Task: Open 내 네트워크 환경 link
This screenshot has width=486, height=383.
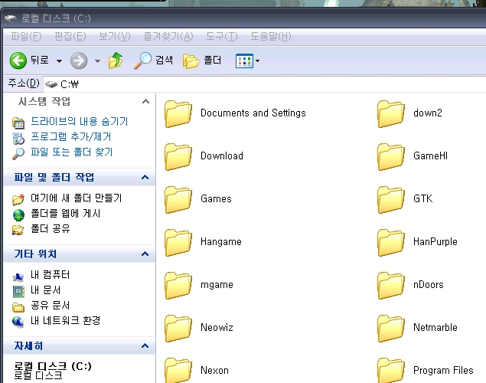Action: [65, 320]
